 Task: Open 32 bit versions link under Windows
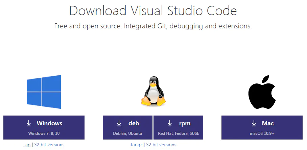[49, 145]
